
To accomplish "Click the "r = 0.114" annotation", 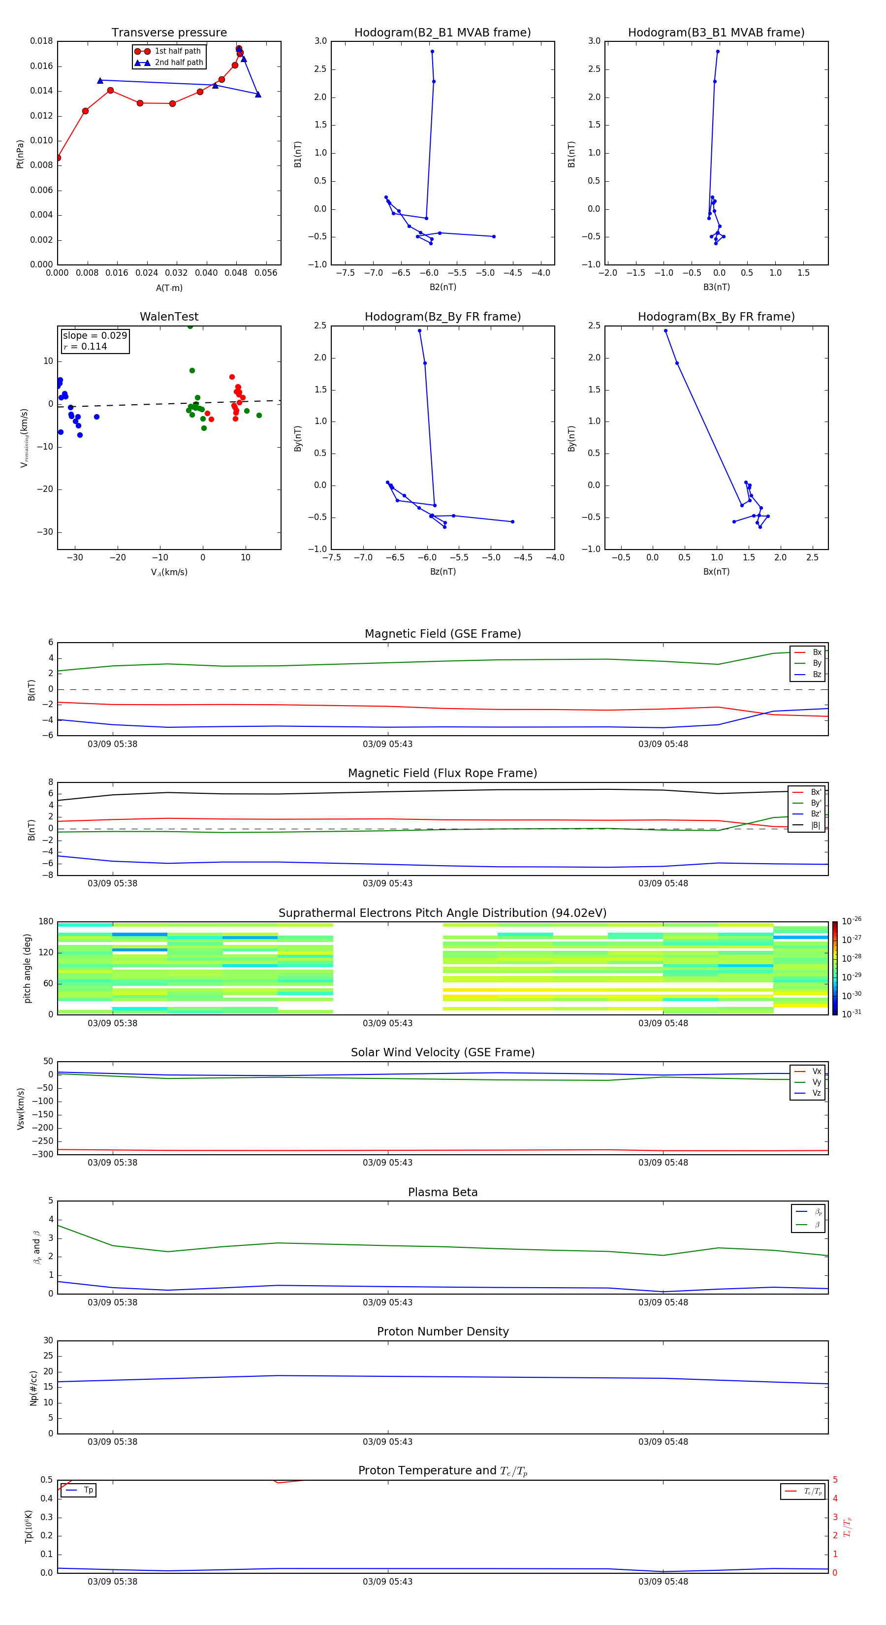I will pos(85,346).
